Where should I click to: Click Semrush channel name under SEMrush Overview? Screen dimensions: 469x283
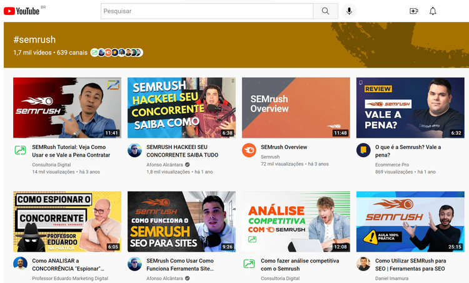[270, 157]
